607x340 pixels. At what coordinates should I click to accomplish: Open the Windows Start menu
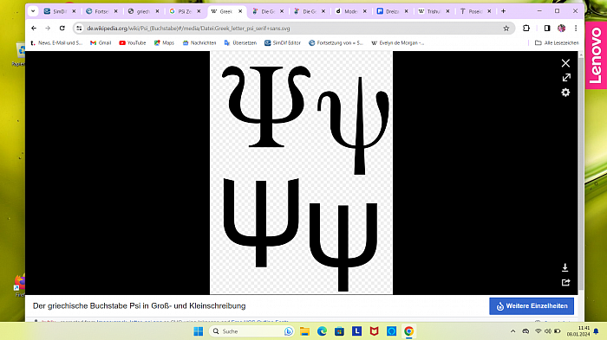pyautogui.click(x=199, y=331)
